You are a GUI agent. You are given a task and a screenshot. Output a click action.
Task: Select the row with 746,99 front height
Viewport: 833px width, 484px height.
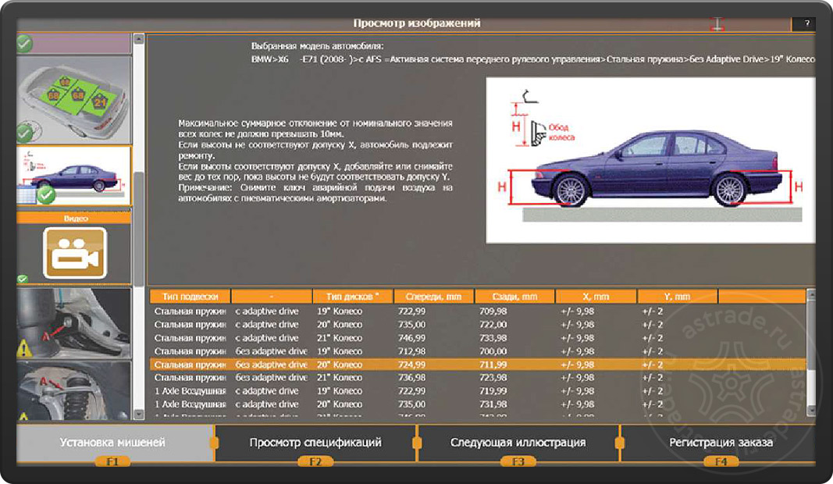click(478, 338)
